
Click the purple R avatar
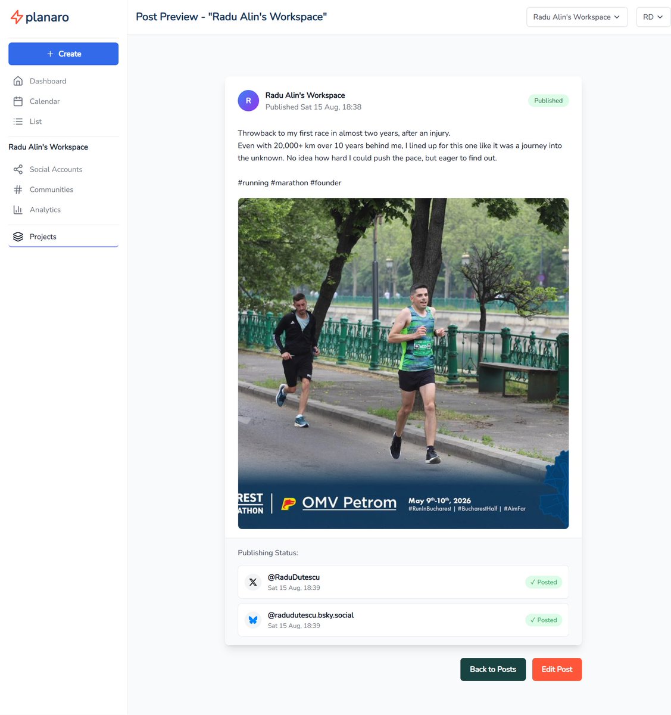point(248,101)
